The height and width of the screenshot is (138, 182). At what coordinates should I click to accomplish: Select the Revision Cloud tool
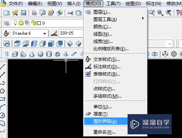(3, 123)
